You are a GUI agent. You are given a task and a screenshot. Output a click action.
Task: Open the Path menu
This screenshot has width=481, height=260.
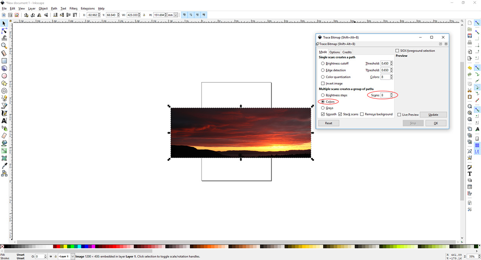[54, 8]
